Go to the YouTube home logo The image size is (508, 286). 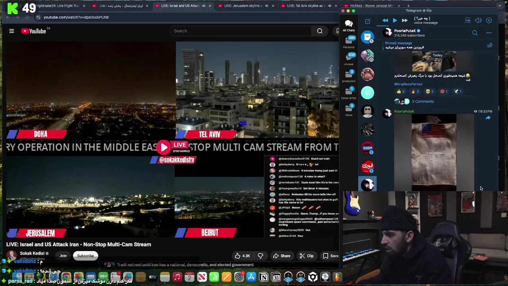[x=34, y=31]
